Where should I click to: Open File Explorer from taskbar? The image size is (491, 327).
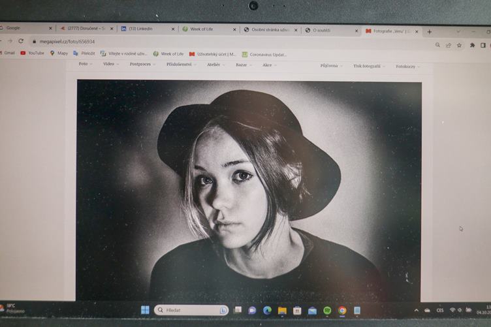point(282,310)
